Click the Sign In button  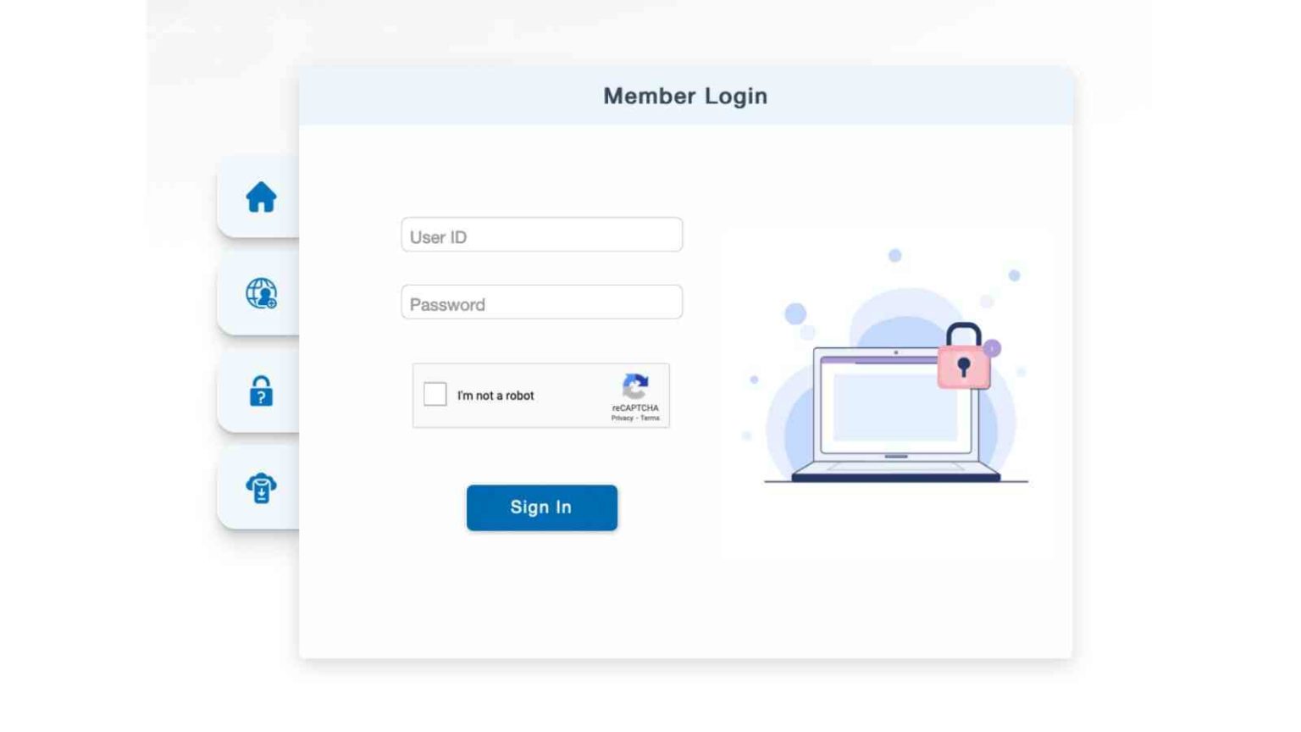542,507
